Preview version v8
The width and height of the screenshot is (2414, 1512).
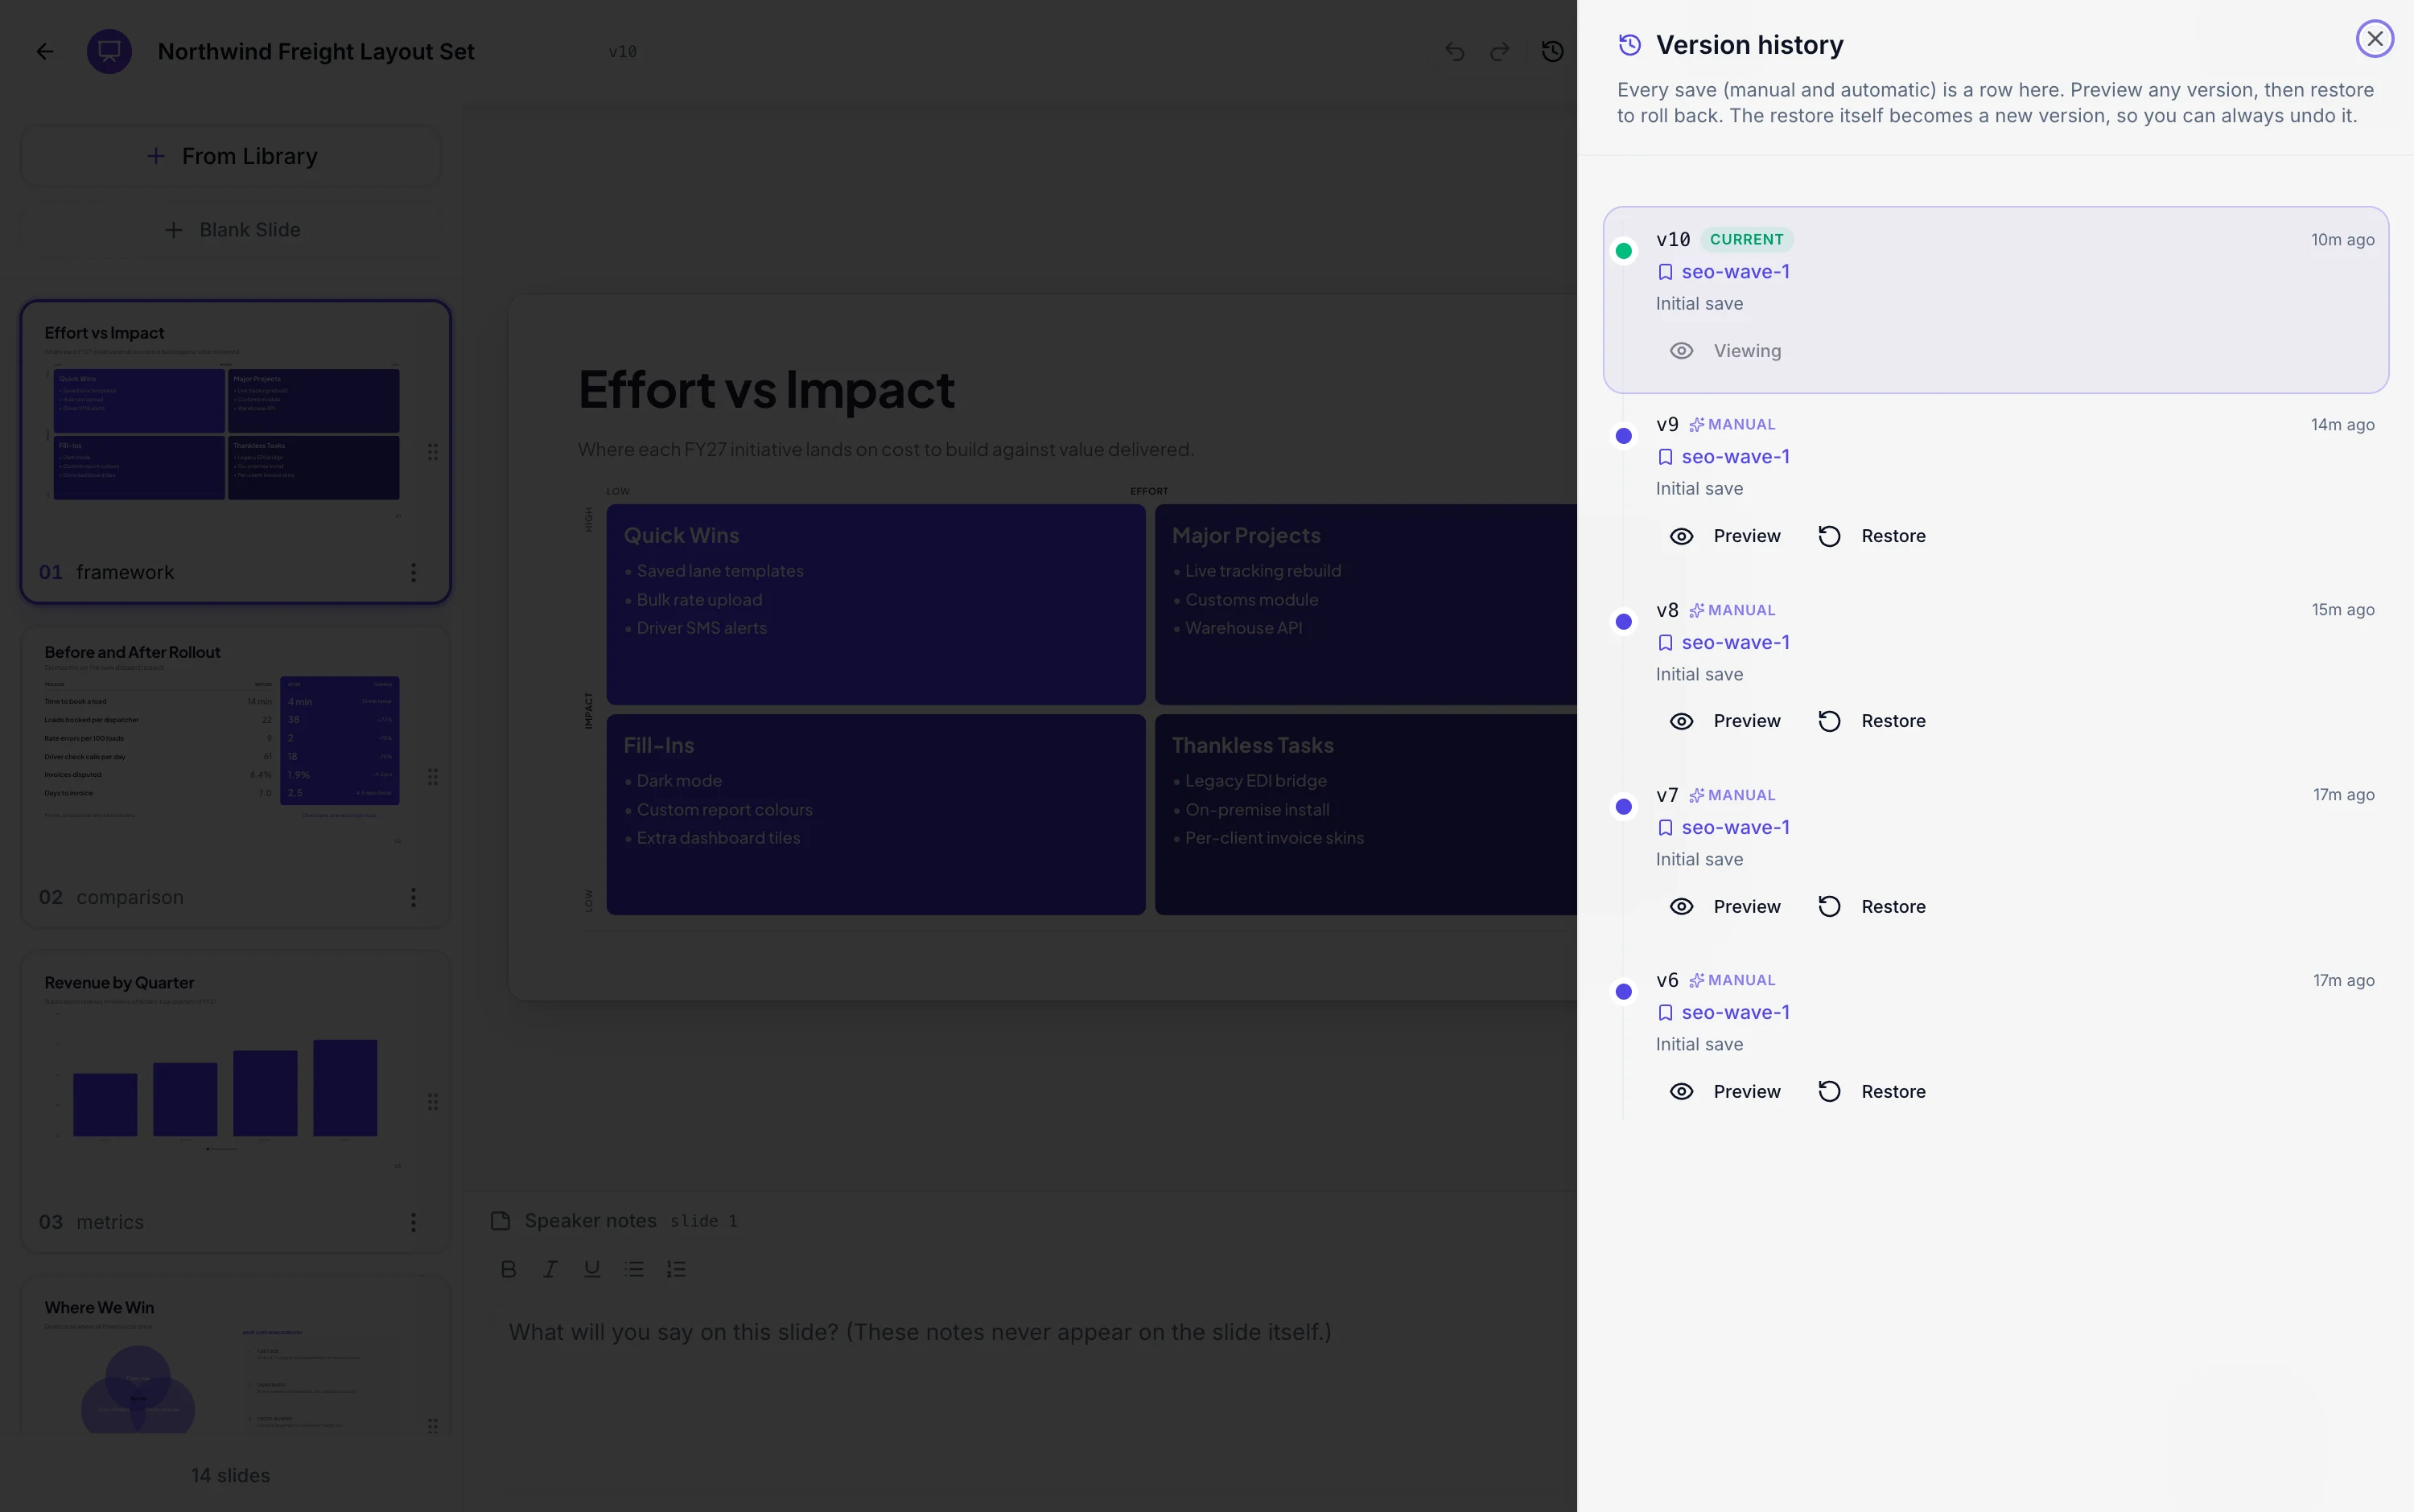(1726, 721)
